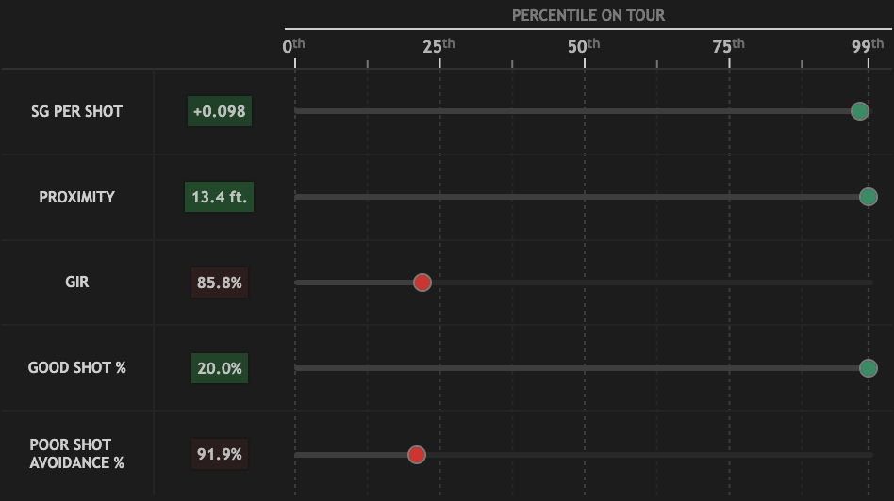Click the POOR SHOT AVOIDANCE % label

tap(76, 453)
